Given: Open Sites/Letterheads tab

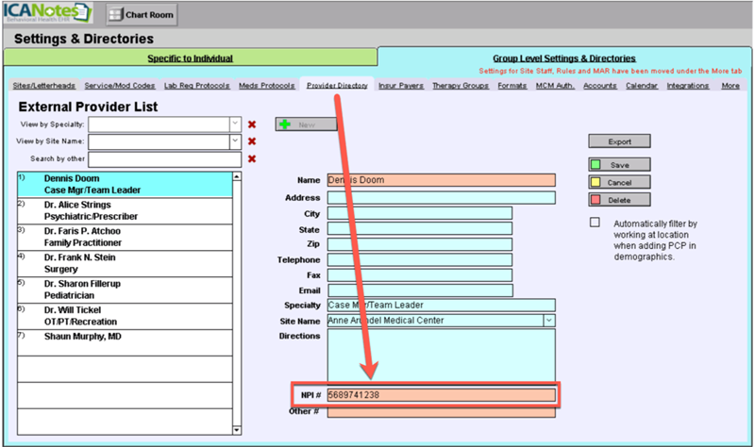Looking at the screenshot, I should [43, 85].
